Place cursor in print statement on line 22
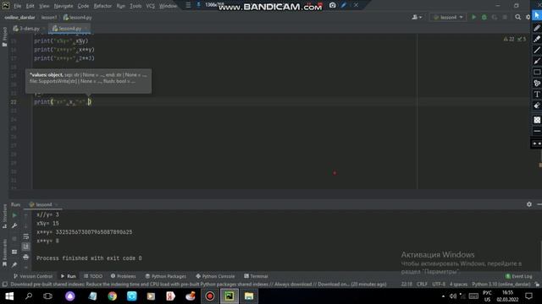542x304 pixels. [62, 102]
